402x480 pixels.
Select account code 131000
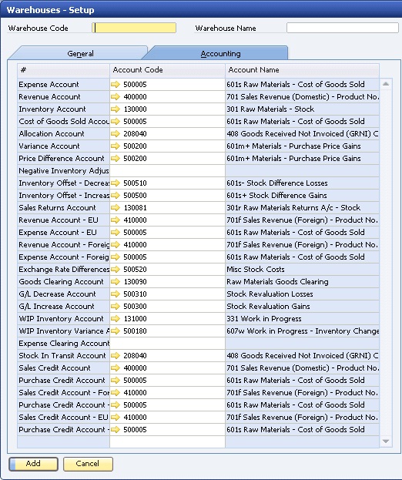(135, 319)
